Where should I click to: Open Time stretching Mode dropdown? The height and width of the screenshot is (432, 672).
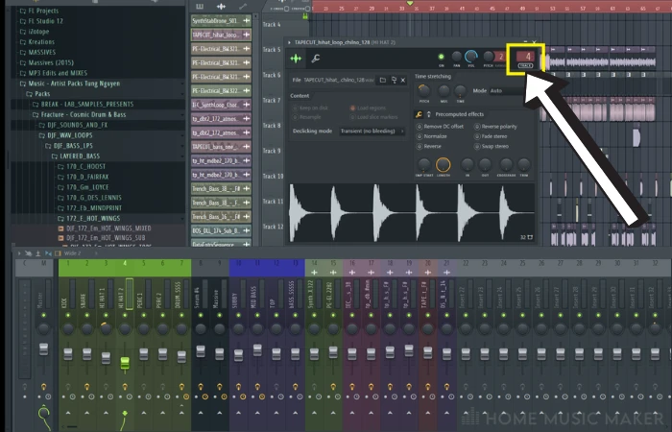point(507,91)
